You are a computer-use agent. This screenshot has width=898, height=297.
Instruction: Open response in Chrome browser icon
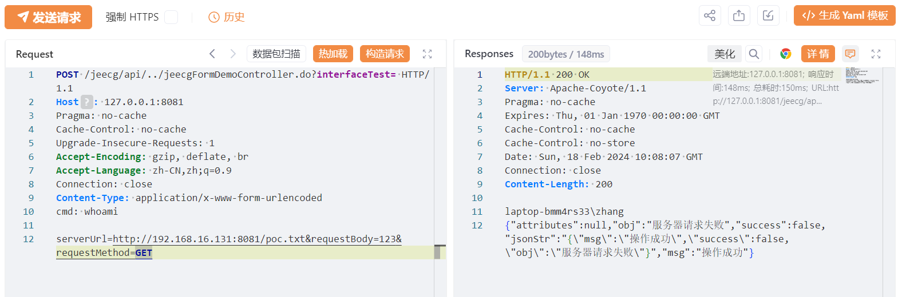click(786, 54)
